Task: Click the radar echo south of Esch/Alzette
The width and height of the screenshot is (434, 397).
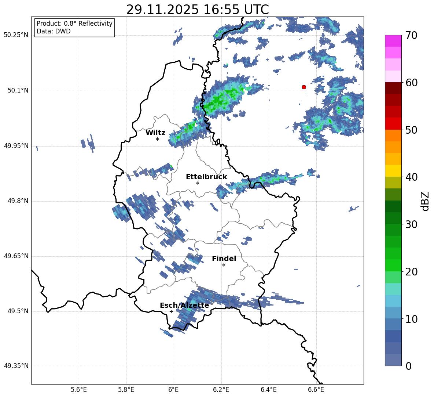Action: 167,333
